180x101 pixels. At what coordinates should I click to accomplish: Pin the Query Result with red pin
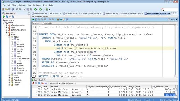[33, 83]
